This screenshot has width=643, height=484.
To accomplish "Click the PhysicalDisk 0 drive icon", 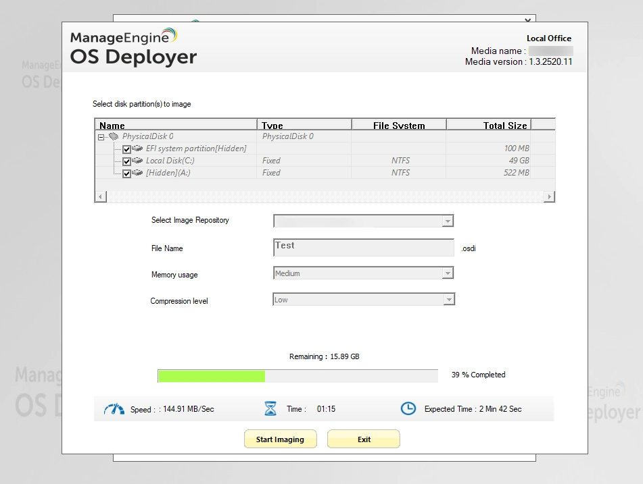I will click(x=114, y=136).
